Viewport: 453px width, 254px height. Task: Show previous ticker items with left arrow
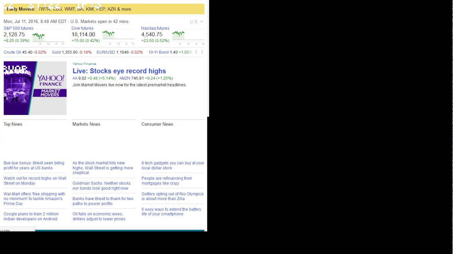point(196,52)
